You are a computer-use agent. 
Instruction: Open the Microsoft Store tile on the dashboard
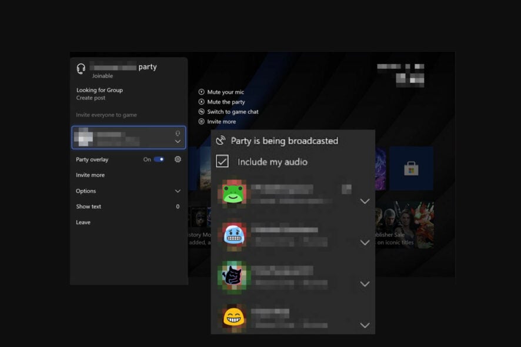(412, 169)
